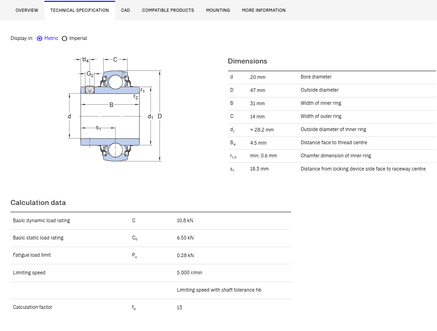Image resolution: width=437 pixels, height=331 pixels.
Task: Click the f0 symbol in calculation table
Action: [x=134, y=307]
